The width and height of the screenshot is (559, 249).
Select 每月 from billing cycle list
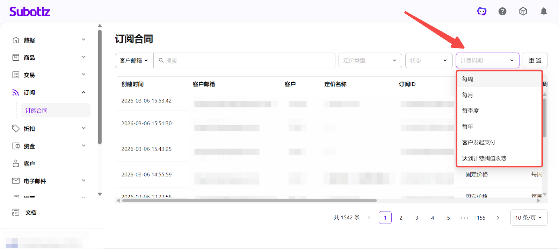(x=467, y=95)
